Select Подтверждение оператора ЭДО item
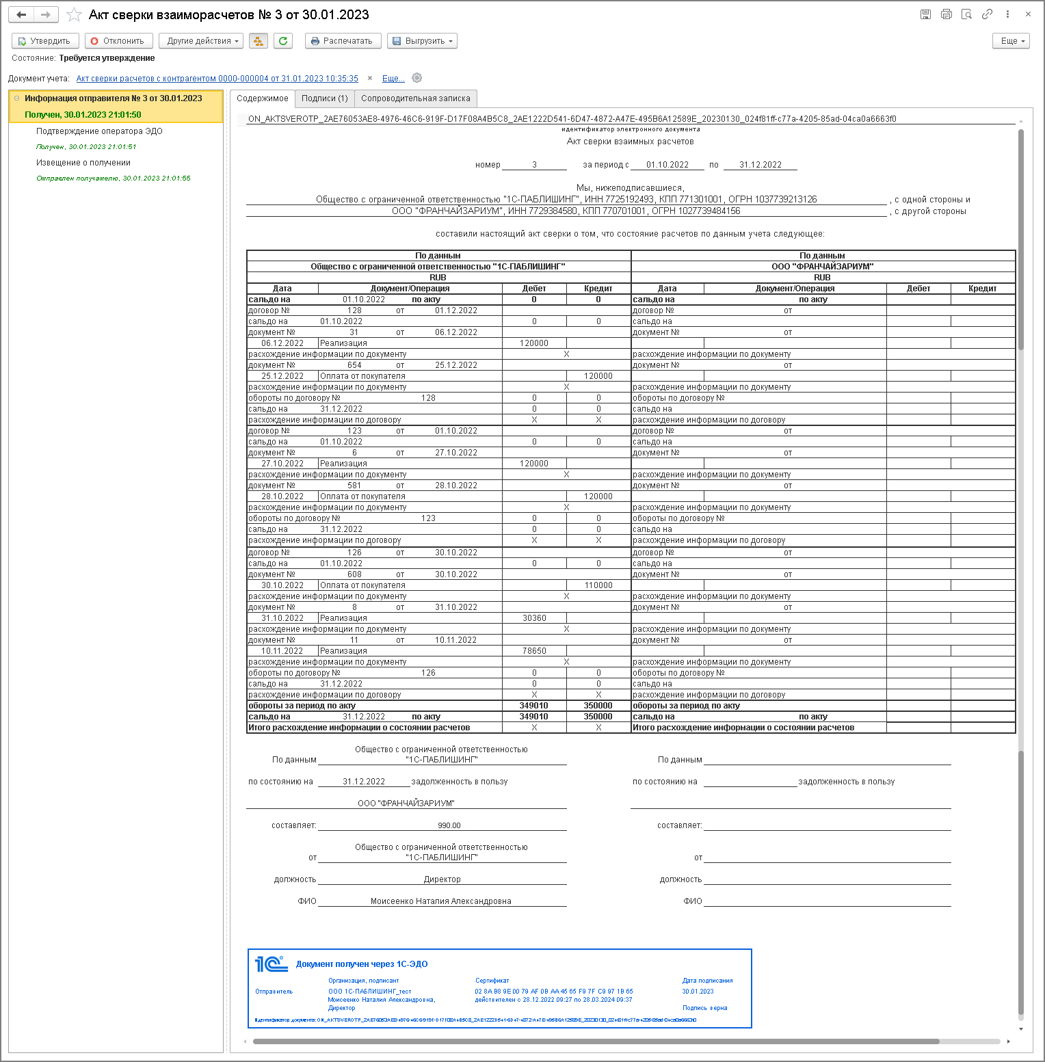The width and height of the screenshot is (1045, 1062). click(99, 131)
